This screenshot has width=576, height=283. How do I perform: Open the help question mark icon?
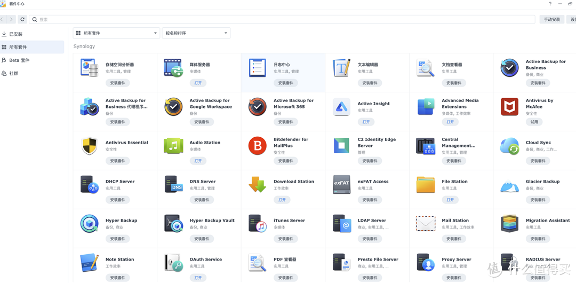click(x=550, y=4)
